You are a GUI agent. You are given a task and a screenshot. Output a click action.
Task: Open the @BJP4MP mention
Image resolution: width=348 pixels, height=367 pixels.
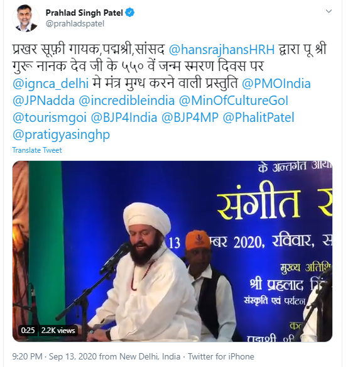pyautogui.click(x=190, y=118)
